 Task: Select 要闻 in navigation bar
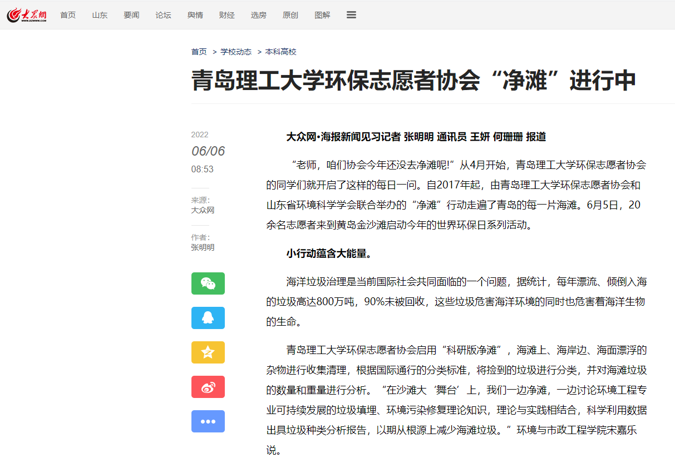[131, 15]
